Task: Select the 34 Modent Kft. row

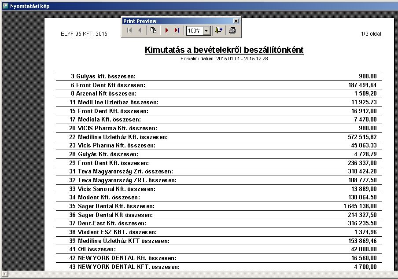Action: (219, 197)
